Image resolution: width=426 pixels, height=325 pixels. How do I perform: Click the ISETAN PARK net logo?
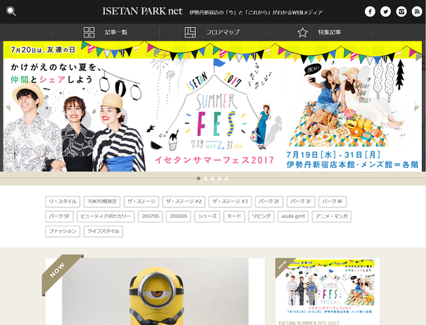tap(142, 12)
